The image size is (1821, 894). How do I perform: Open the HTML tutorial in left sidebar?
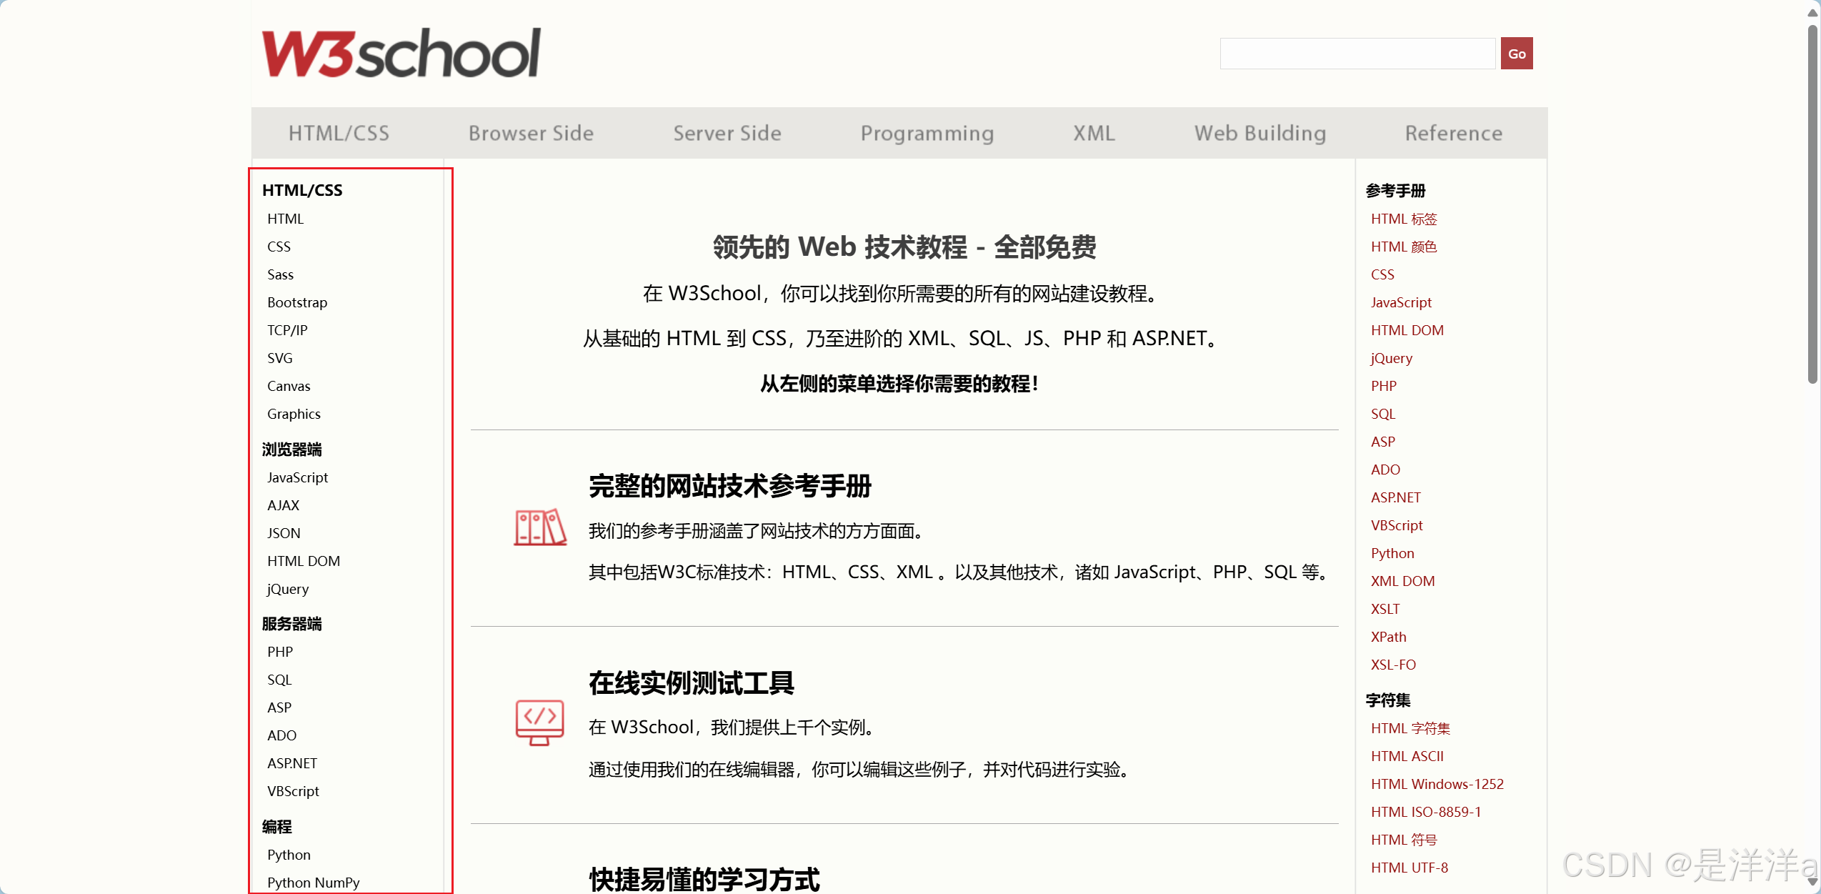pyautogui.click(x=285, y=219)
